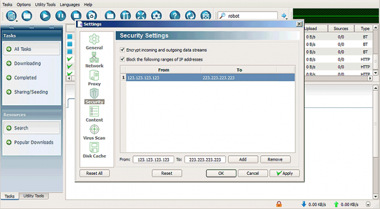
Task: Select the Security settings category
Action: 94,96
